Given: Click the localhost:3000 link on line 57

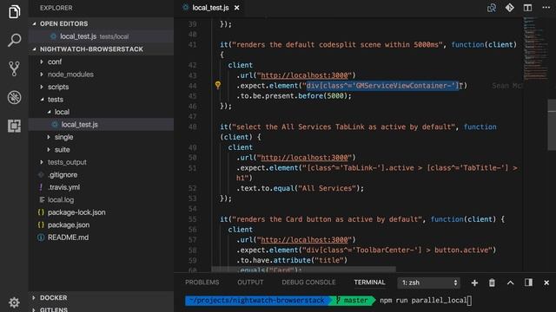Looking at the screenshot, I should 304,239.
